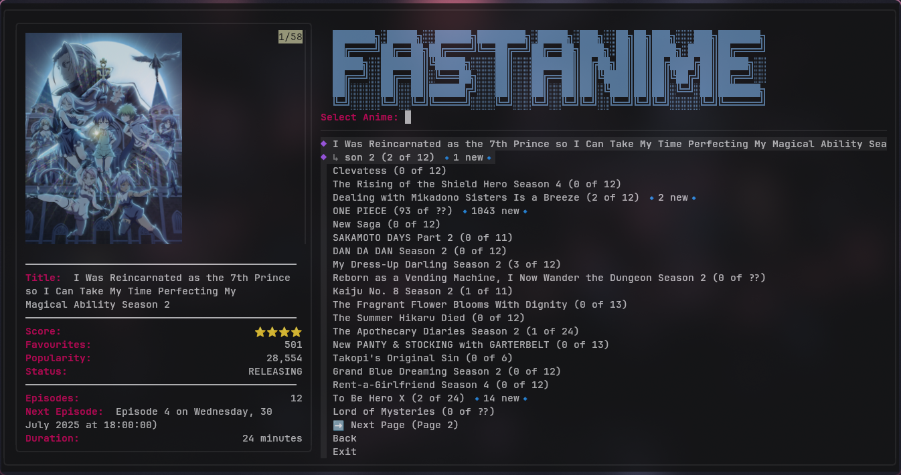Pick My Dress-Up Darling Season 2
Image resolution: width=901 pixels, height=475 pixels.
coord(447,265)
